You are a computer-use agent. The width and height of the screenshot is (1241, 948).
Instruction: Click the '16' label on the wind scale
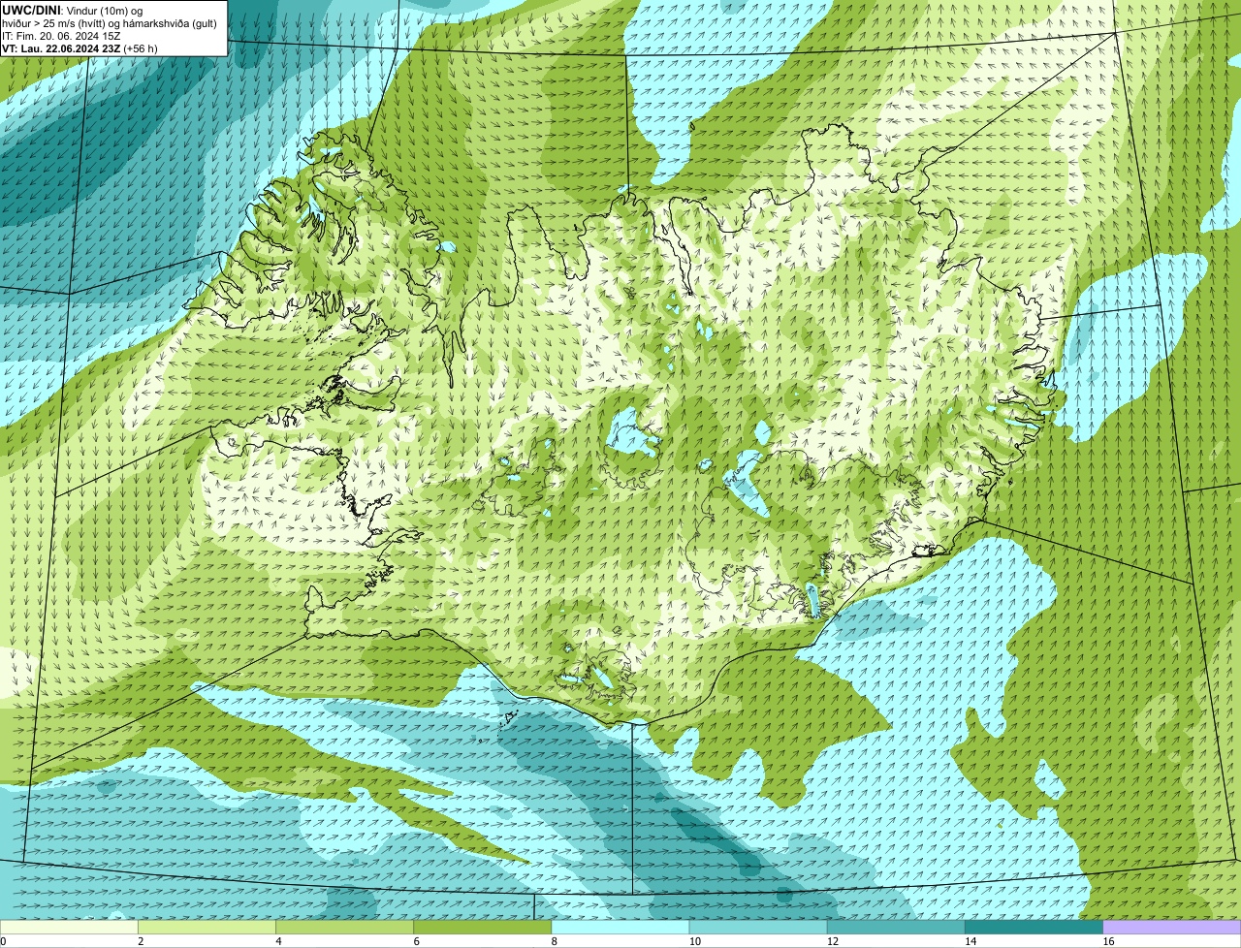point(1108,941)
